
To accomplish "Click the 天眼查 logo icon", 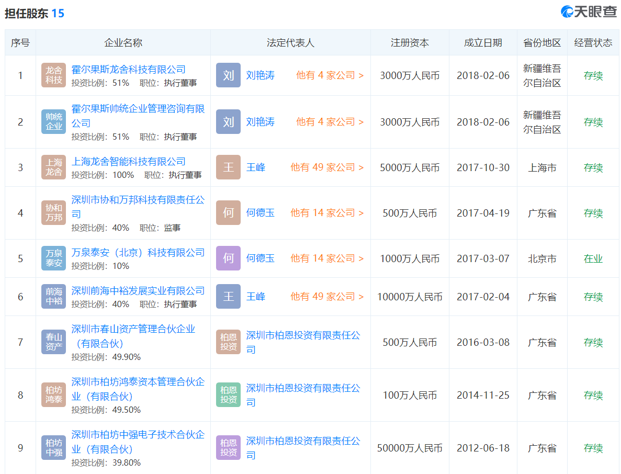I will [x=567, y=12].
